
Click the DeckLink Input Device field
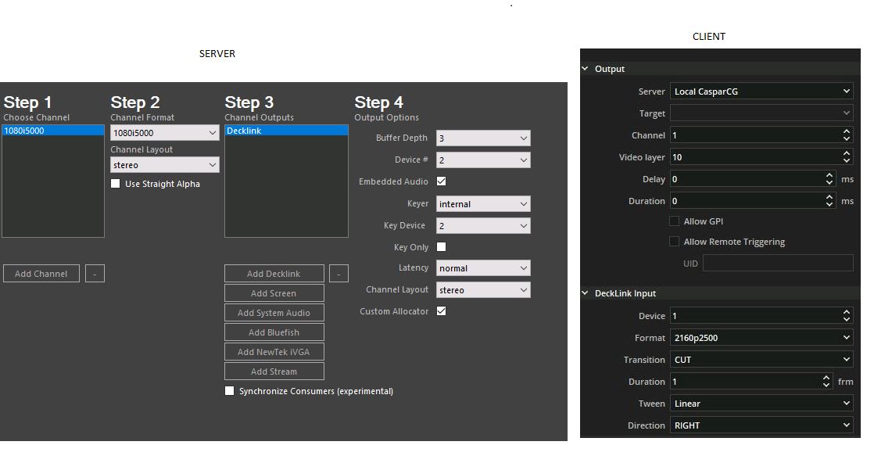(x=761, y=316)
